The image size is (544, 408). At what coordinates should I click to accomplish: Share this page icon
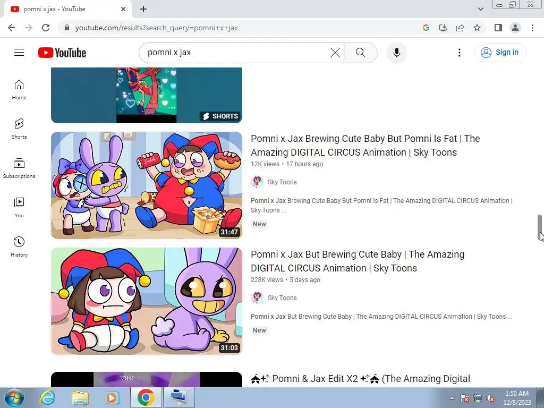[460, 28]
